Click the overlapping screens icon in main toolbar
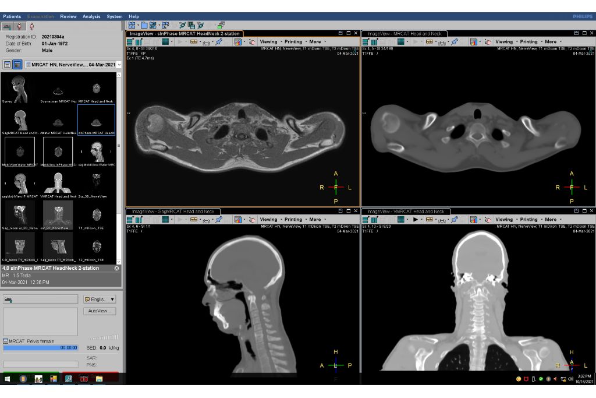596x398 pixels. click(x=191, y=25)
